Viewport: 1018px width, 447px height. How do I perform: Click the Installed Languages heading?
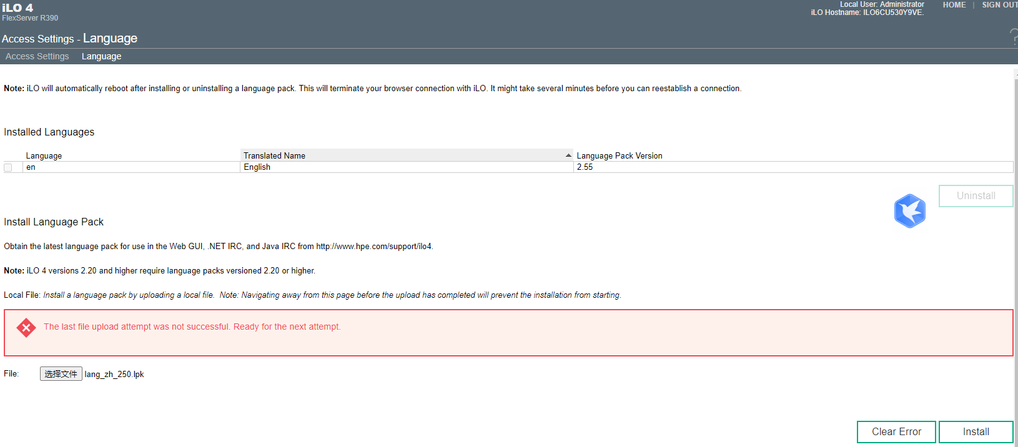[49, 132]
